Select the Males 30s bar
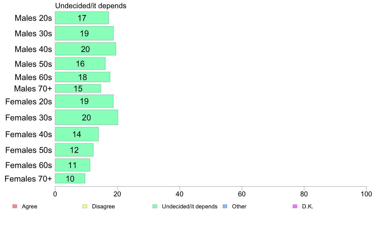Viewport: 375px width, 232px height. tap(84, 33)
